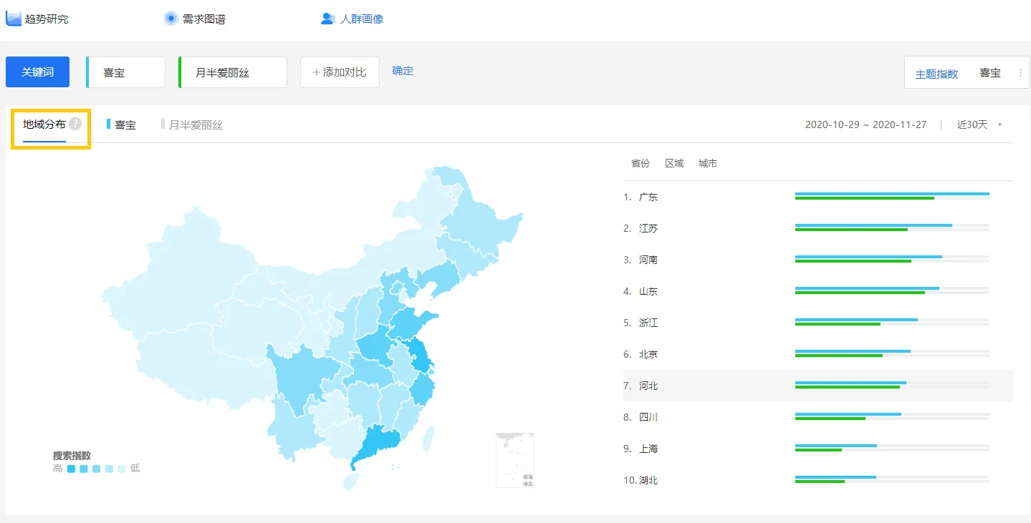Click the help question-mark beside 地域分布
Screen dimensions: 1031x523
coord(76,123)
